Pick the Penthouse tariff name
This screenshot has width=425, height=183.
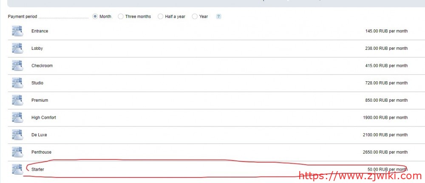tap(41, 152)
